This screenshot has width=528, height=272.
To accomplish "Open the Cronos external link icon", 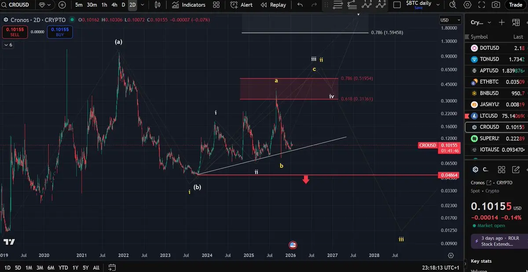I will click(489, 183).
